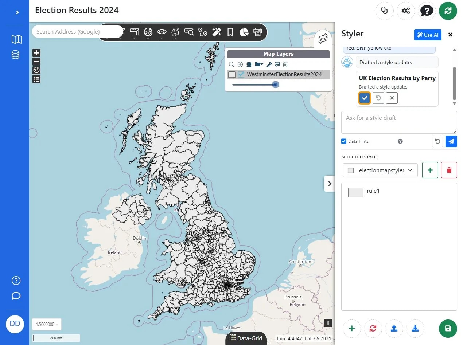
Task: Click the stethoscope diagnostics icon
Action: pos(385,11)
